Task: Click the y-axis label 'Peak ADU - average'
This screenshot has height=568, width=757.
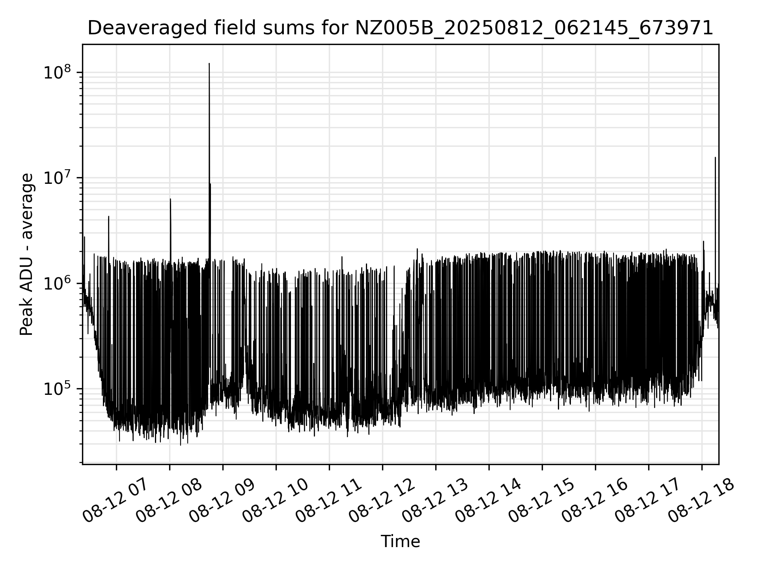Action: click(26, 254)
